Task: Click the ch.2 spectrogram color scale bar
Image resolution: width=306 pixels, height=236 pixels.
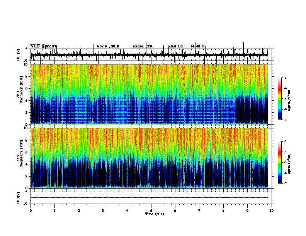Action: [280, 162]
